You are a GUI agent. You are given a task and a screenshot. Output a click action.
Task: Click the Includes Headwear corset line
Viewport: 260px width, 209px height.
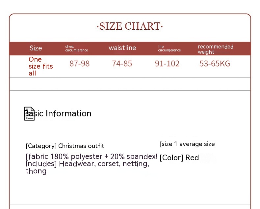click(x=87, y=164)
